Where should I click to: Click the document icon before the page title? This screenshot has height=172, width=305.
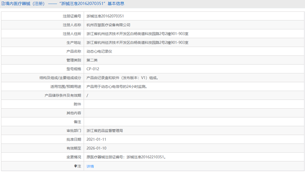point(3,4)
